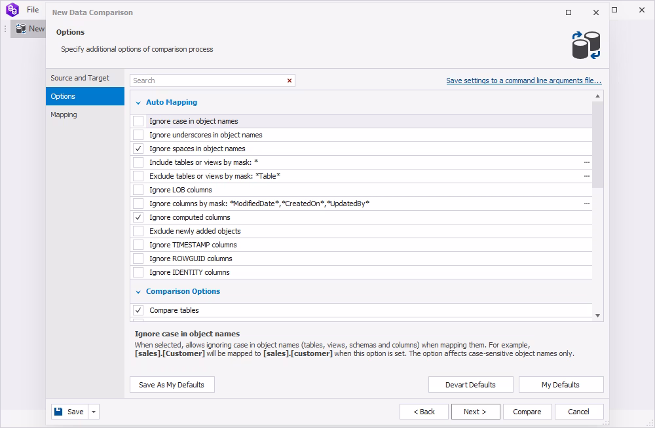Go back with the Back button
Screen dimensions: 655x428
(x=424, y=412)
